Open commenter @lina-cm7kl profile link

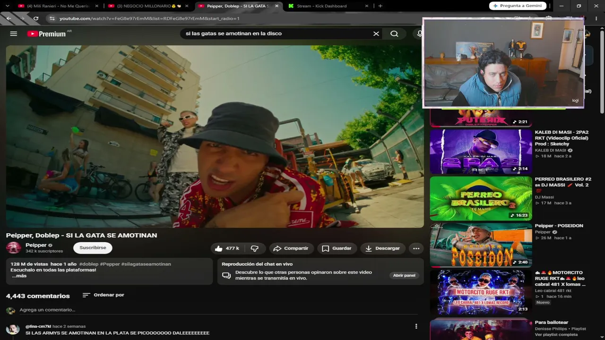click(x=38, y=326)
